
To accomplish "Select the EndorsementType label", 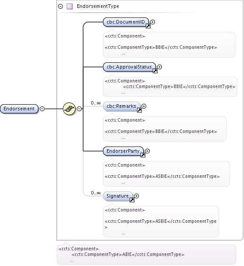I will pos(98,6).
